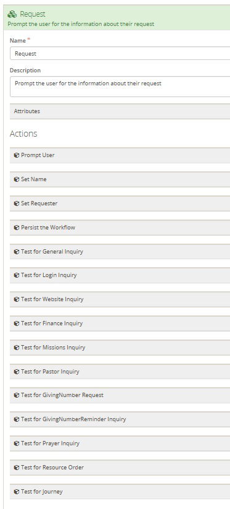Click the cube icon beside Test for Journey
The image size is (230, 509).
tap(17, 492)
